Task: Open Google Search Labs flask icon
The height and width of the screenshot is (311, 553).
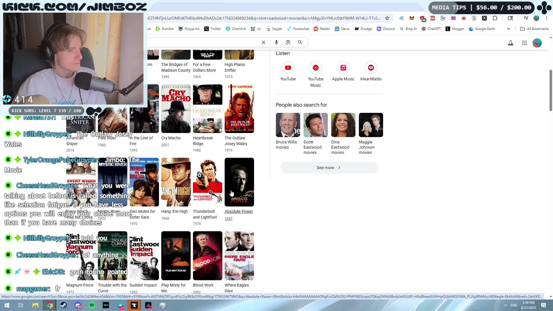Action: pos(511,43)
